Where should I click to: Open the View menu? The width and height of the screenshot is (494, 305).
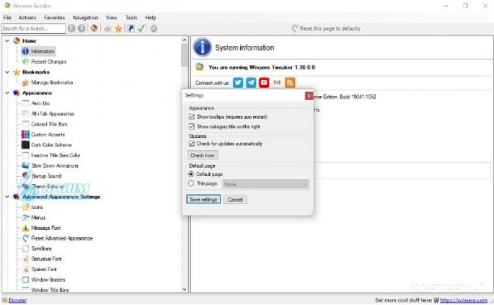point(112,18)
